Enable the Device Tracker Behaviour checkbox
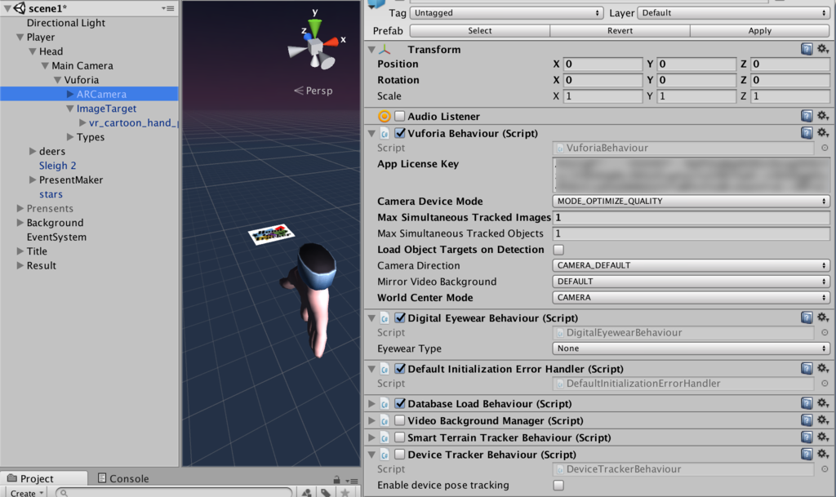Screen dimensions: 836x497 point(399,454)
